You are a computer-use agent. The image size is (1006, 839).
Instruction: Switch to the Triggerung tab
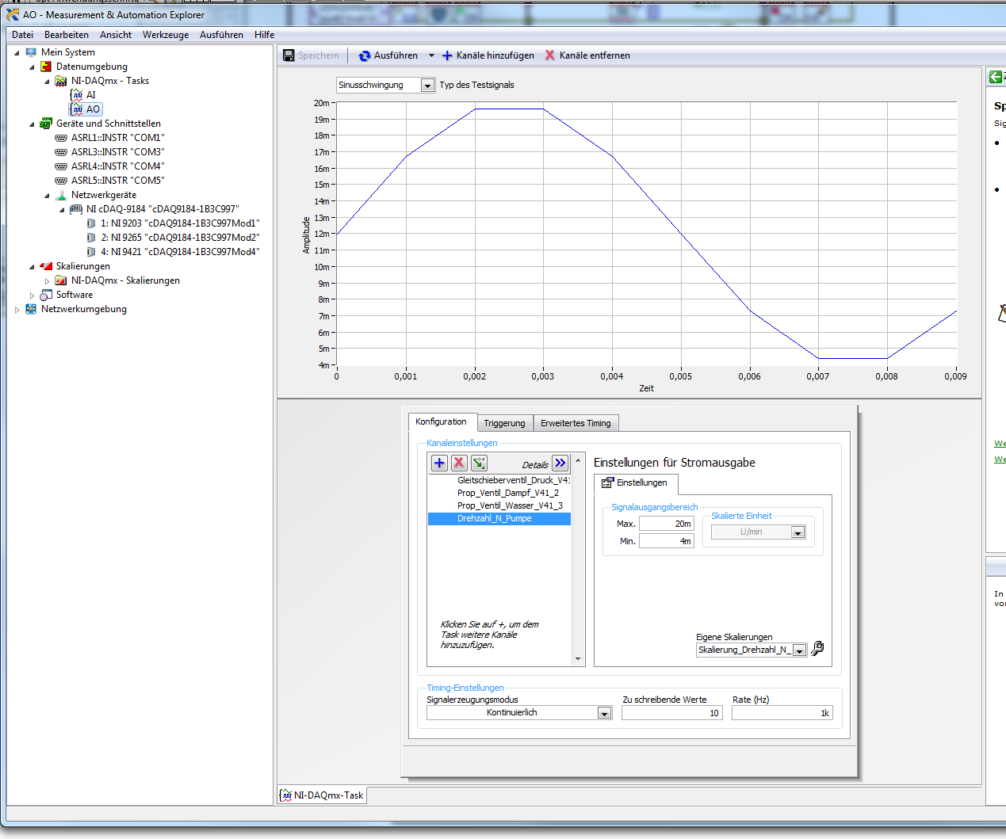pos(504,423)
